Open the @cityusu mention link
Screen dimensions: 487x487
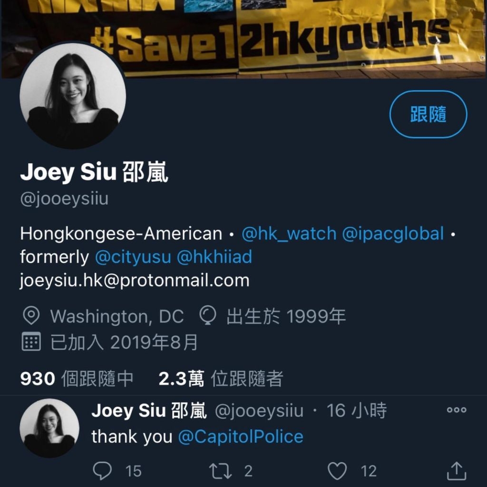[133, 257]
